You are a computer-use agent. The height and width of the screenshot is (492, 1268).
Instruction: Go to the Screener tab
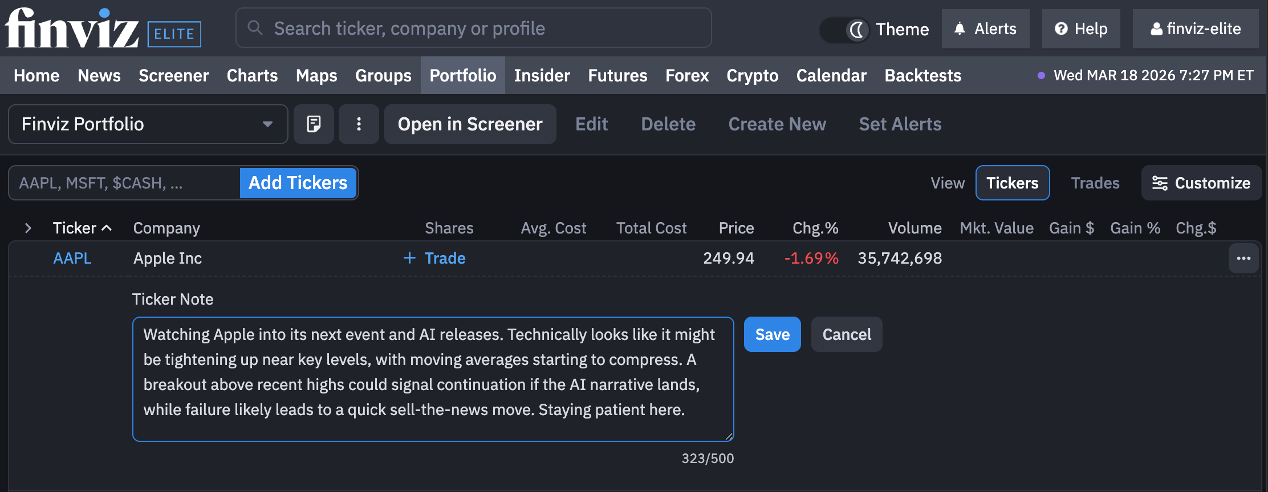[x=173, y=76]
